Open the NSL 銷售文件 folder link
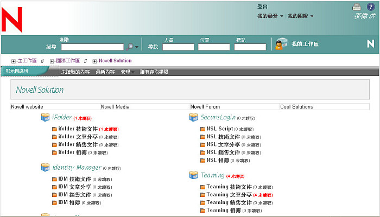380x217 pixels. tap(223, 152)
